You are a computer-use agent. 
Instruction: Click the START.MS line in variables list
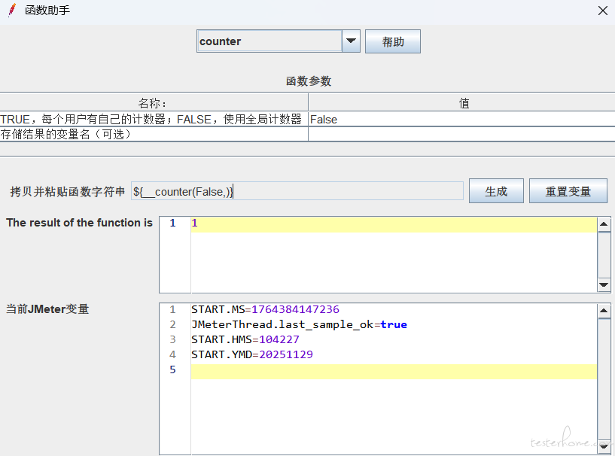tap(265, 309)
